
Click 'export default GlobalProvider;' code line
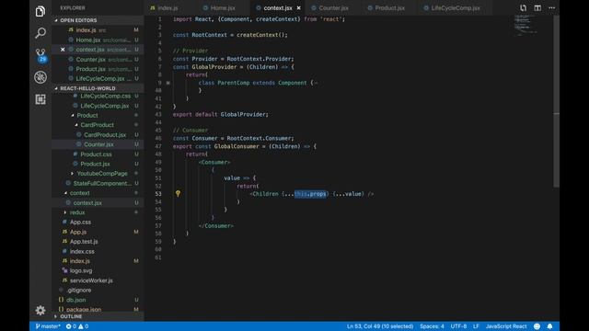click(221, 114)
